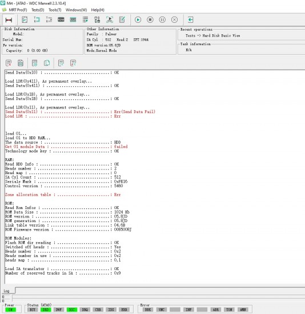The width and height of the screenshot is (305, 314).
Task: Click the green DSC status indicator
Action: point(72,309)
